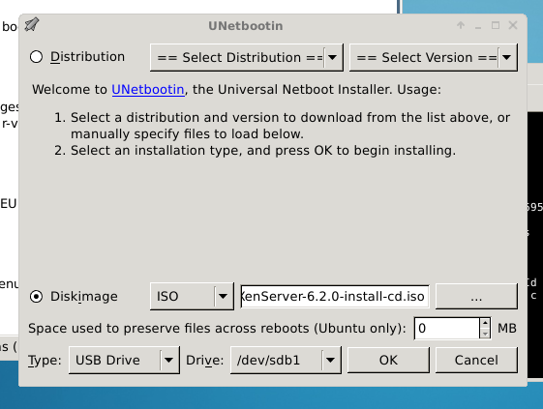Decrease preserved space with down arrow

pos(485,334)
